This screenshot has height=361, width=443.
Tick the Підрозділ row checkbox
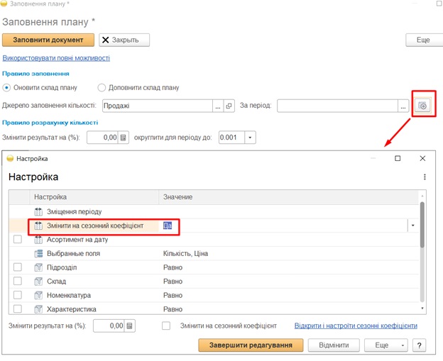(18, 267)
